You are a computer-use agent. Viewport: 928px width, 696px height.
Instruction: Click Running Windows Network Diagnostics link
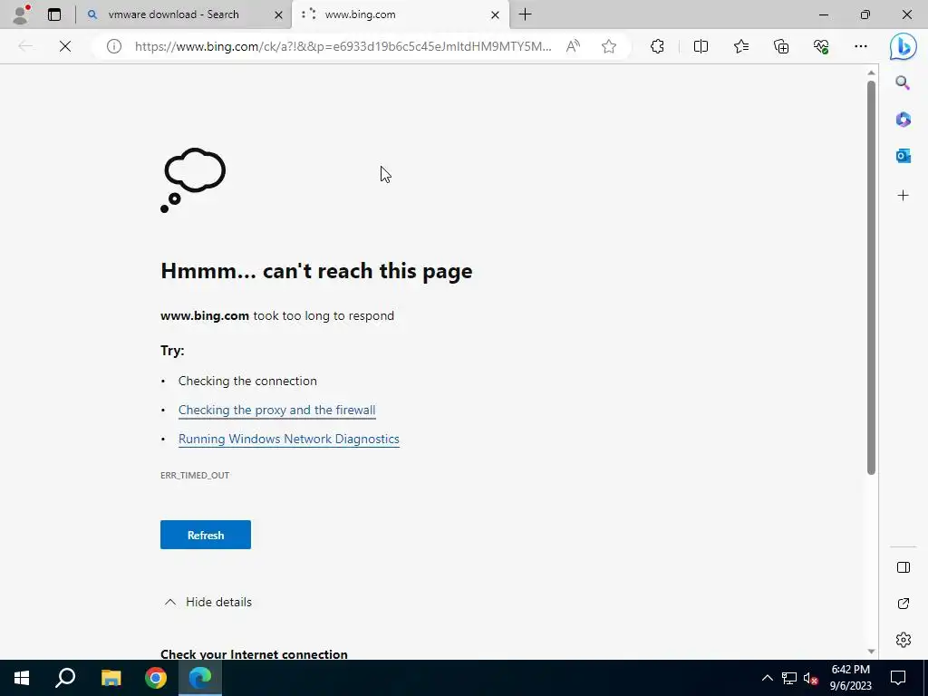(289, 440)
